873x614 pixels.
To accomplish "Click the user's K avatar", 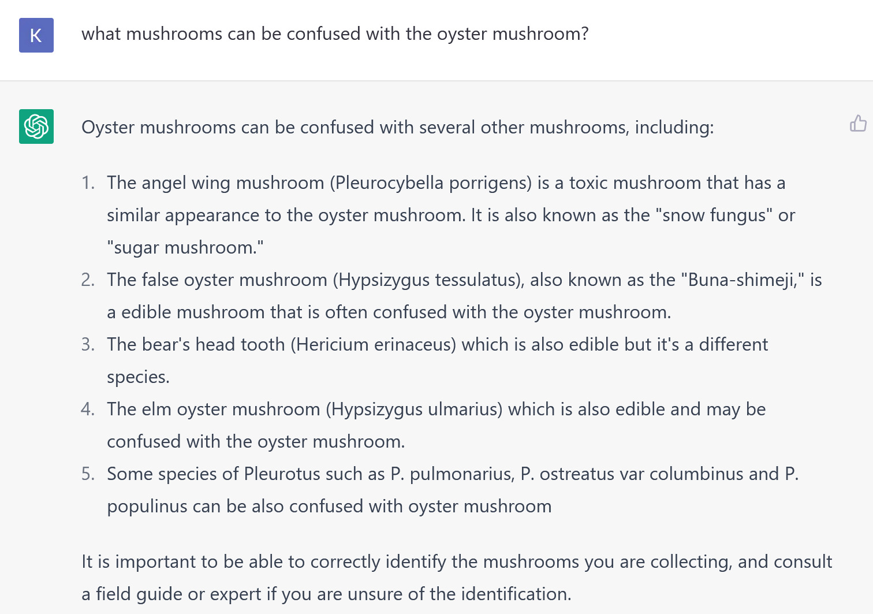I will point(36,35).
